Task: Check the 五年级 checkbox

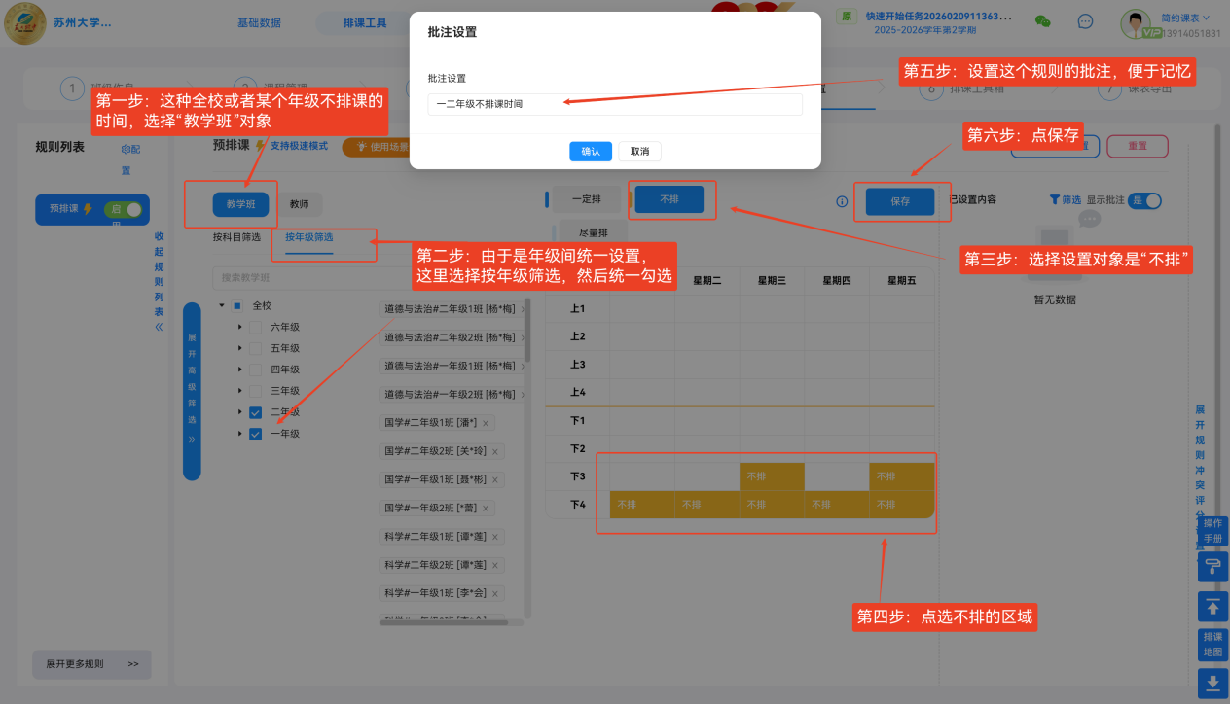Action: [256, 348]
